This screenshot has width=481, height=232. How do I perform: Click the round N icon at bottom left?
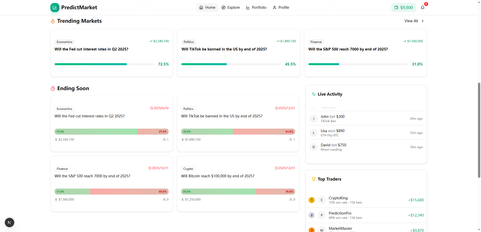pos(10,223)
